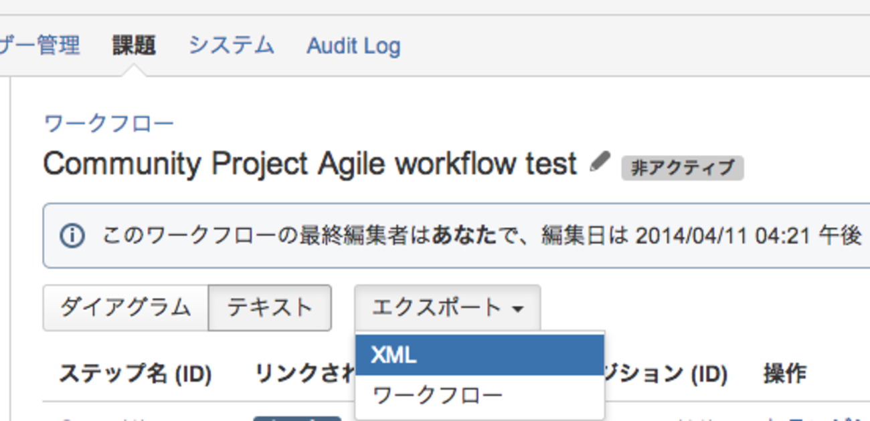Switch to the テキスト view
Viewport: 870px width, 421px height.
[270, 308]
